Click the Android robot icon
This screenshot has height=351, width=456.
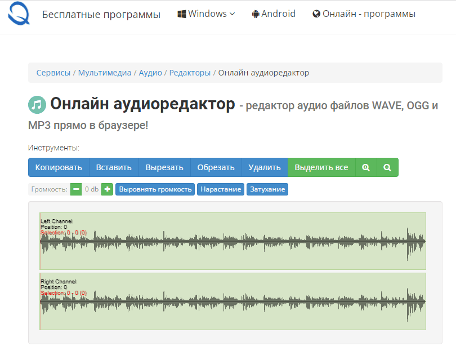[x=255, y=14]
